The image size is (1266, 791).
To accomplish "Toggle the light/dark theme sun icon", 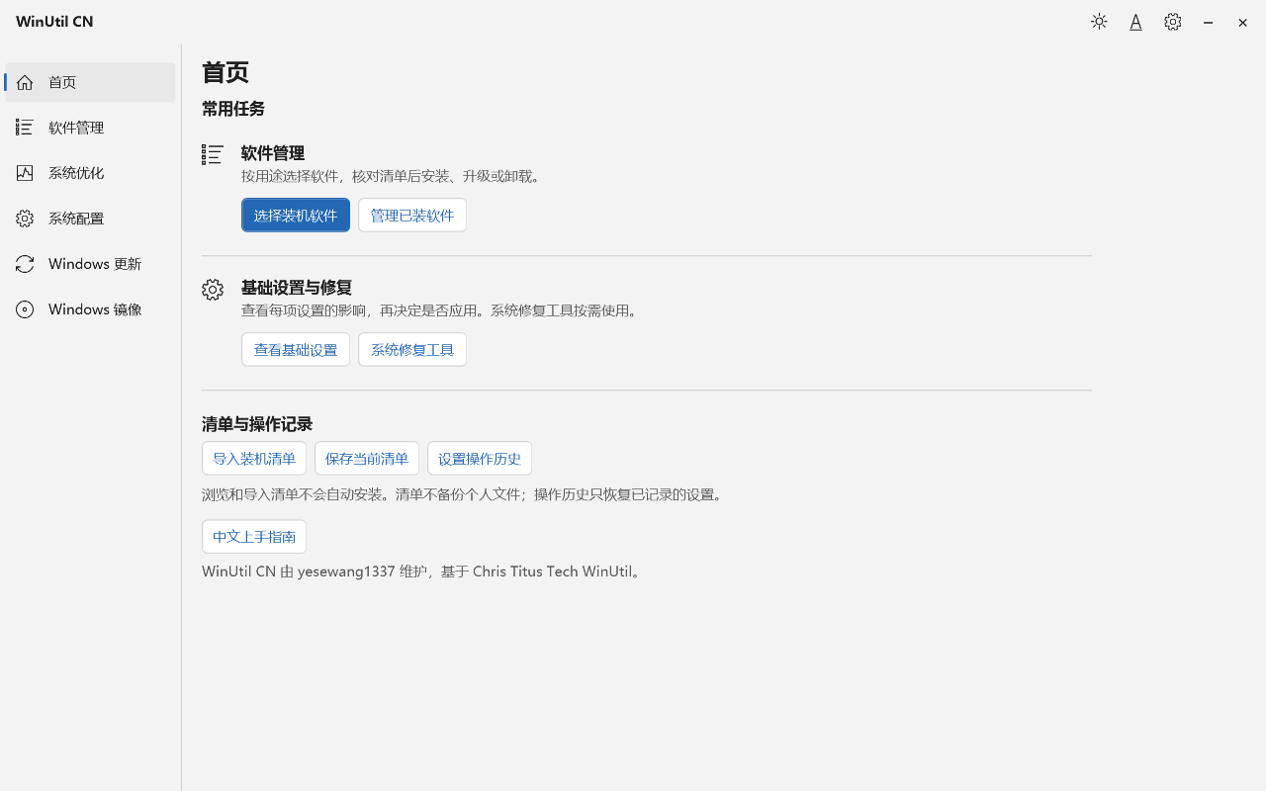I will 1099,22.
